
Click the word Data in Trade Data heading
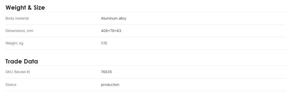click(x=31, y=61)
